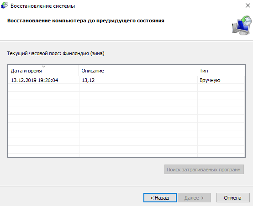The width and height of the screenshot is (253, 206).
Task: Click the System Restore title bar icon
Action: click(5, 5)
